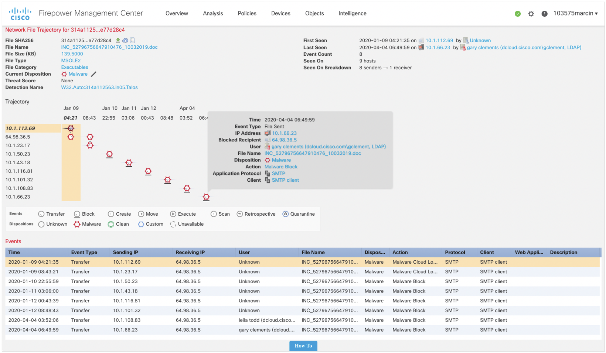
Task: Open the Policies menu
Action: click(x=247, y=13)
